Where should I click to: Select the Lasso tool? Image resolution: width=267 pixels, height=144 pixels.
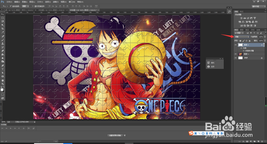(3, 22)
